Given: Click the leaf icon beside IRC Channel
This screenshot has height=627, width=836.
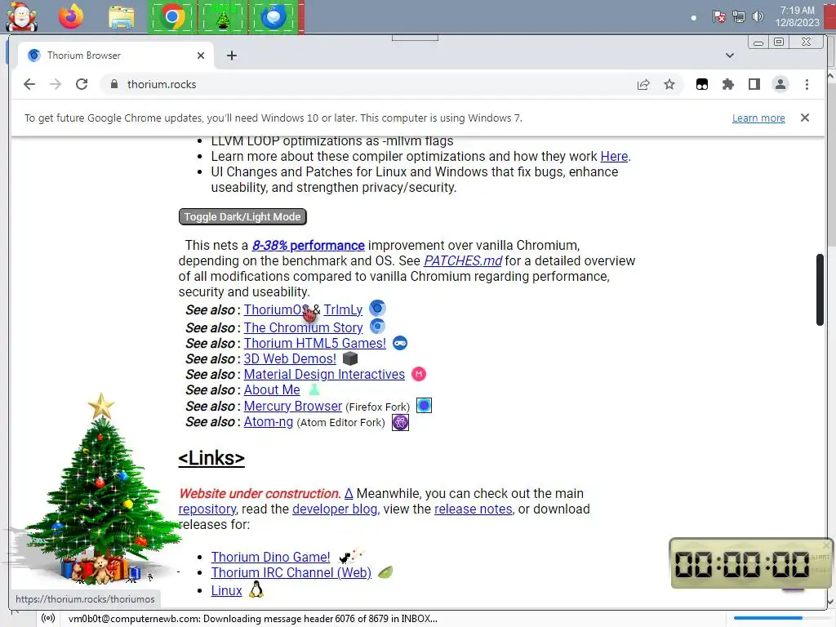Looking at the screenshot, I should 385,572.
